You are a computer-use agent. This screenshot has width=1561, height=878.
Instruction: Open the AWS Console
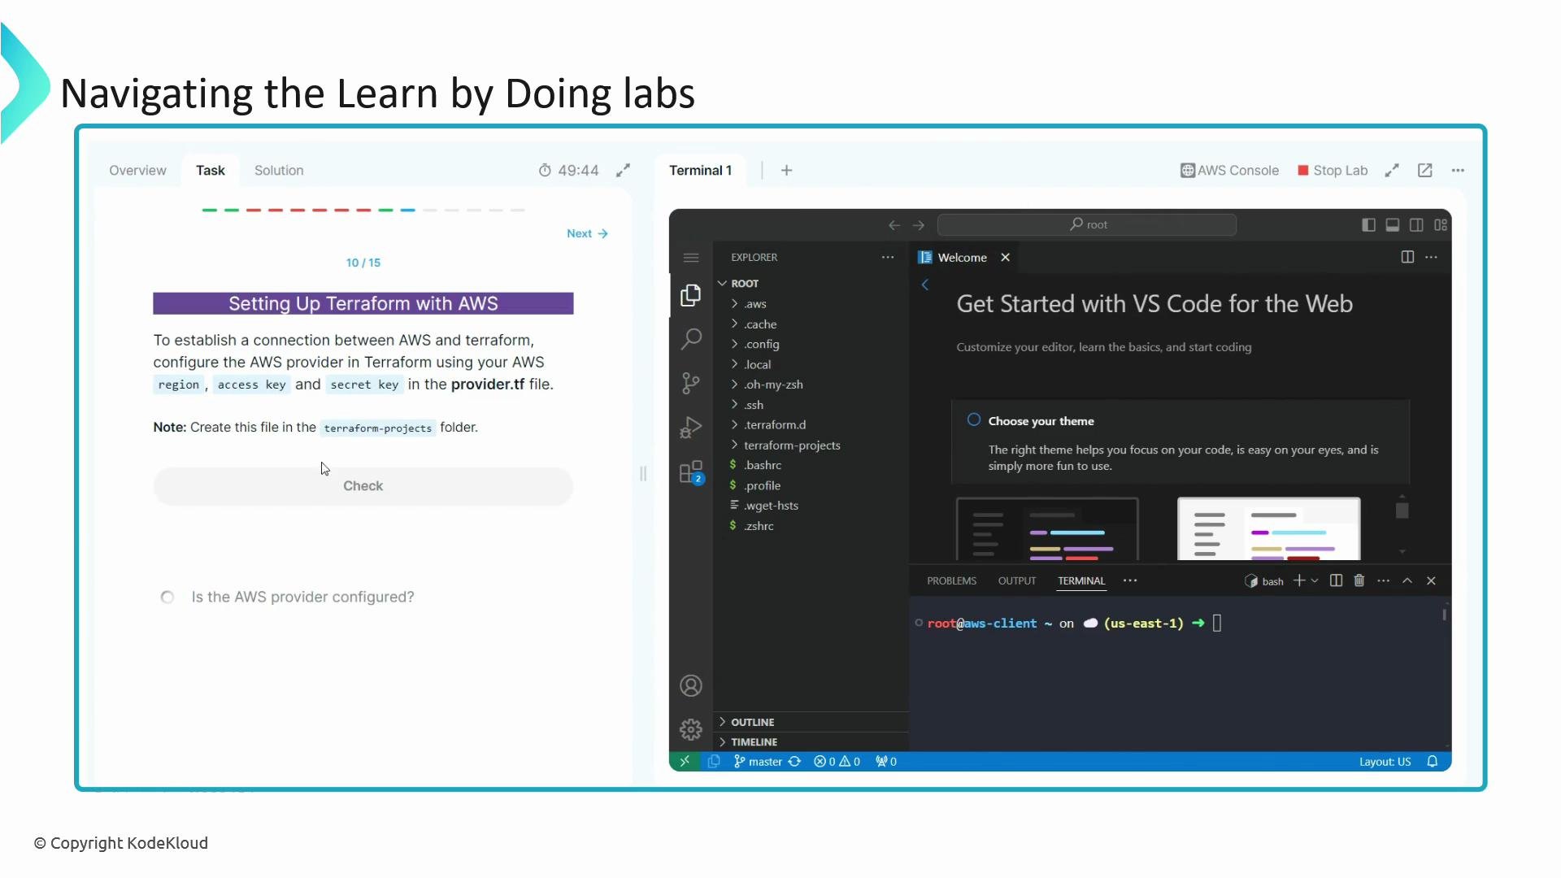pyautogui.click(x=1229, y=170)
